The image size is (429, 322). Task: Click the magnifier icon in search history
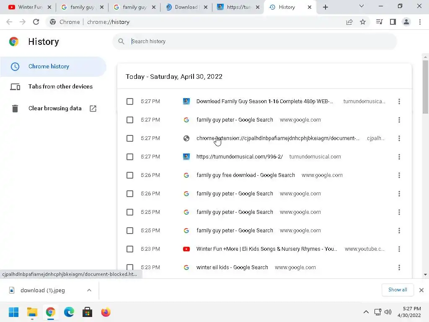(121, 42)
